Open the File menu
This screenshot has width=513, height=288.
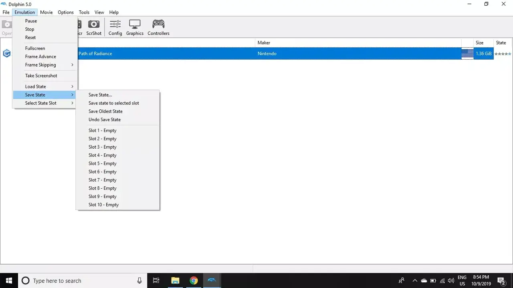(x=6, y=12)
